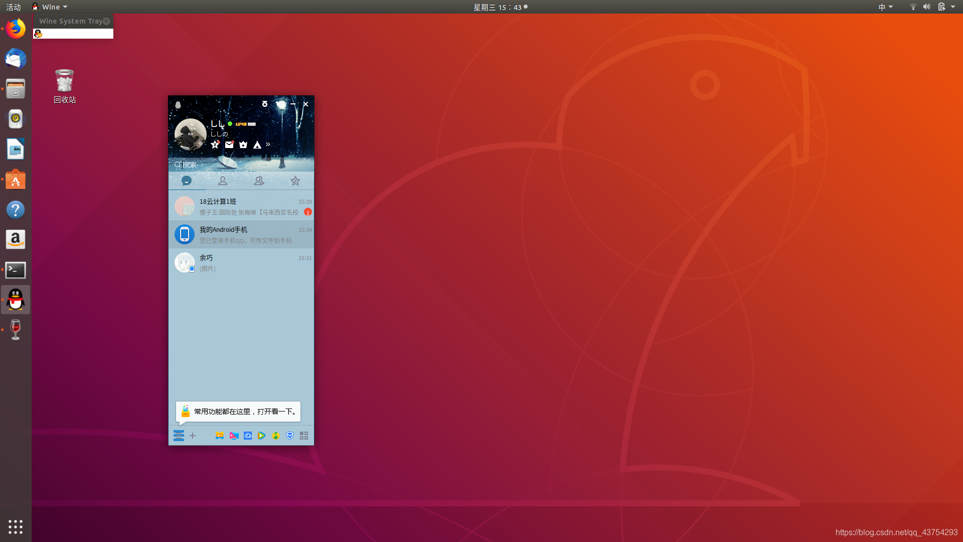963x542 pixels.
Task: Expand more profile shortcuts double chevron
Action: point(268,145)
